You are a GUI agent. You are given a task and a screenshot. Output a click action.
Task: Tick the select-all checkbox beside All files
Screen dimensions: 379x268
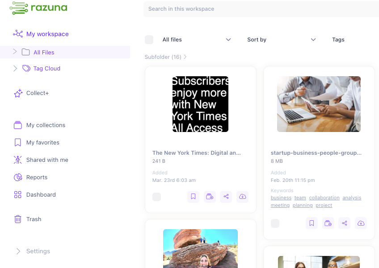pos(149,40)
